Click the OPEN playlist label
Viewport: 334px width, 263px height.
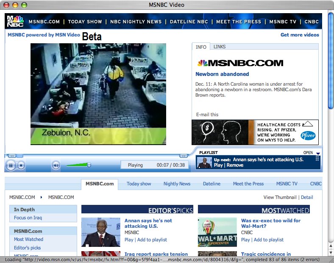[308, 153]
